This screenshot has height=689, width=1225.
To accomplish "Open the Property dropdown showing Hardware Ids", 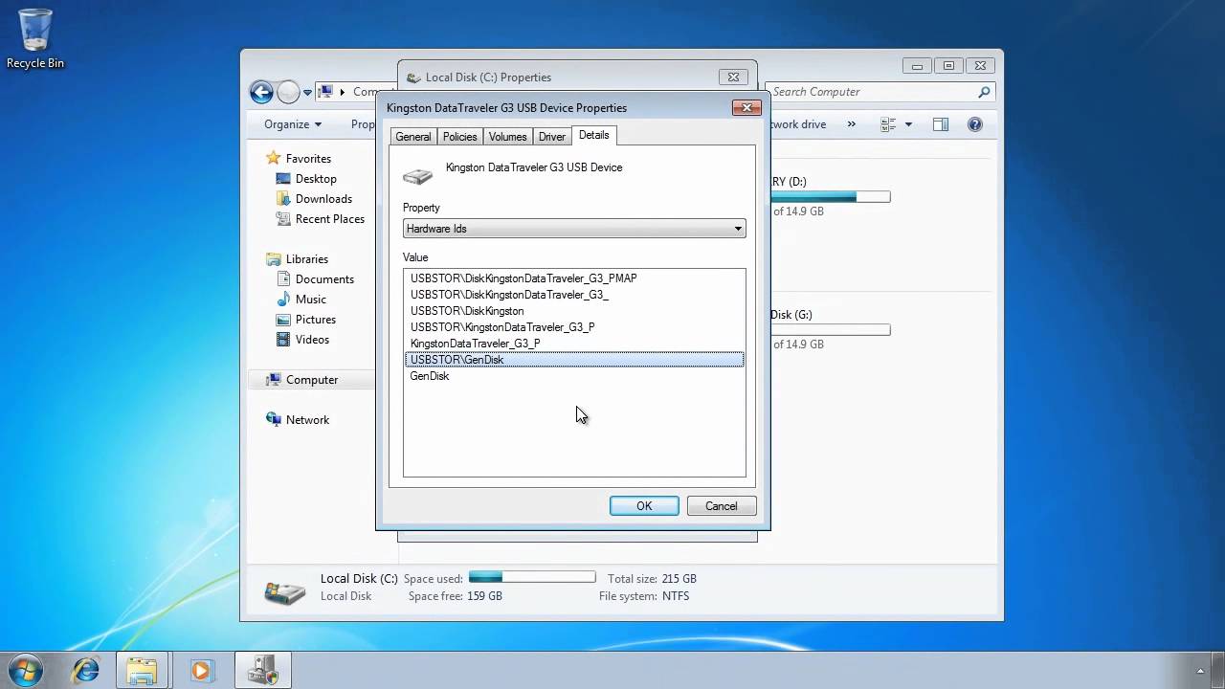I will tap(574, 229).
